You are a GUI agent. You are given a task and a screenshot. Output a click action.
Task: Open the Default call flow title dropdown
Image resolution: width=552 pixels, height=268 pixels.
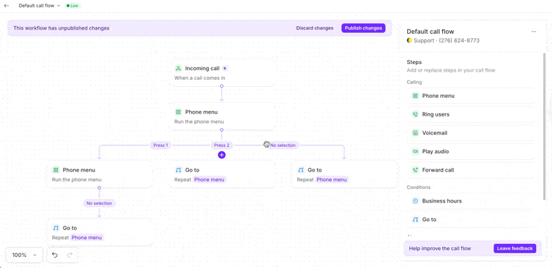[x=39, y=6]
